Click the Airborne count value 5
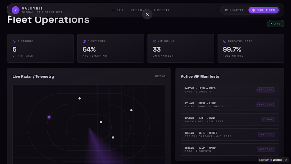Viewport: 291px width, 164px height. coord(15,49)
